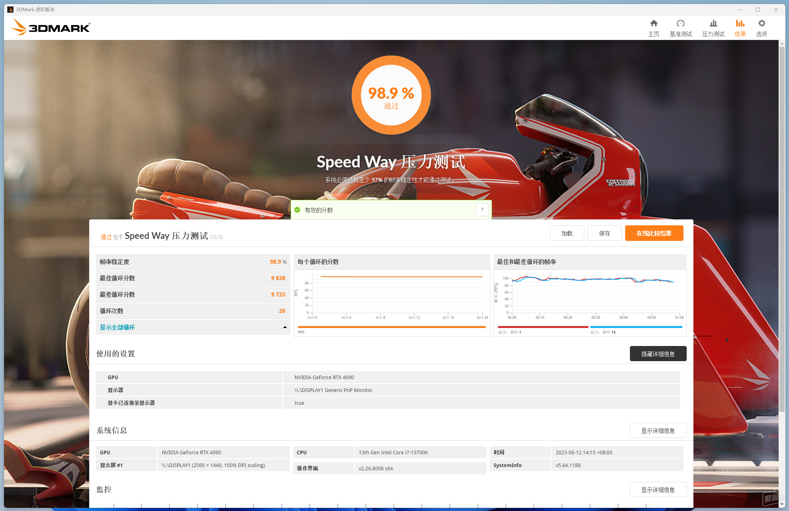Image resolution: width=789 pixels, height=511 pixels.
Task: Click the 最差循环分数 9 733 row
Action: (193, 294)
